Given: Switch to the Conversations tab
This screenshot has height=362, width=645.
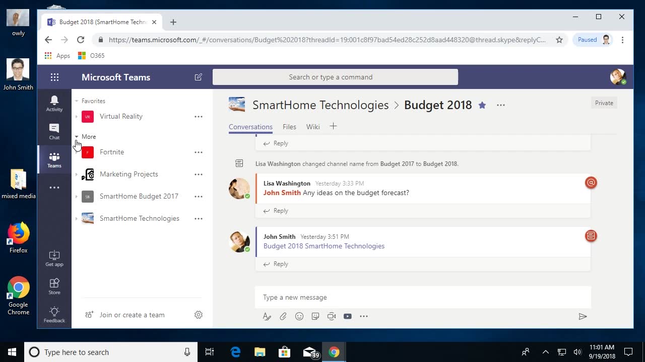Looking at the screenshot, I should click(250, 127).
